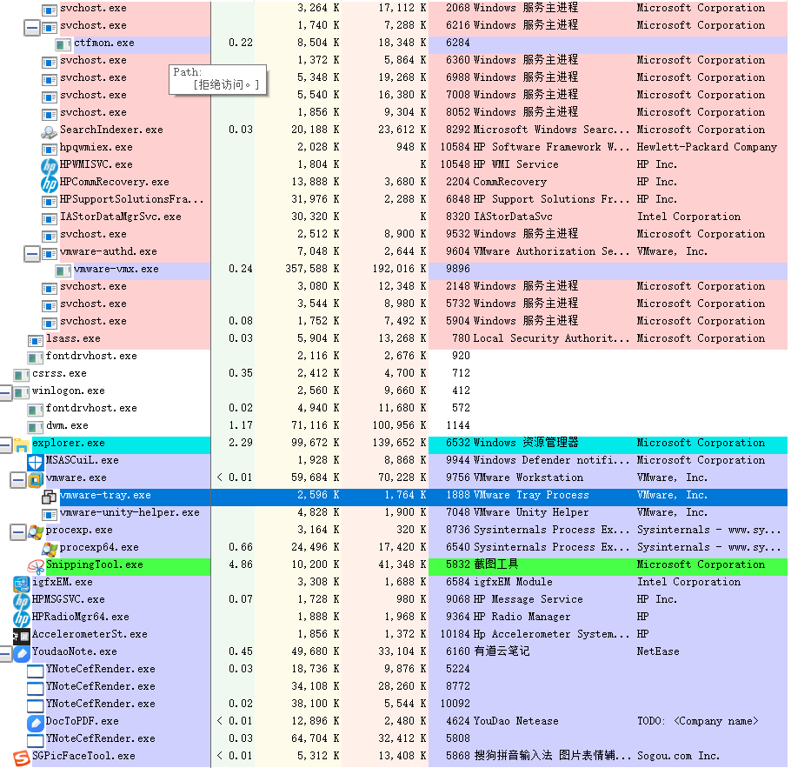Select YNoteCefRender.exe with PID 5224

(x=394, y=669)
